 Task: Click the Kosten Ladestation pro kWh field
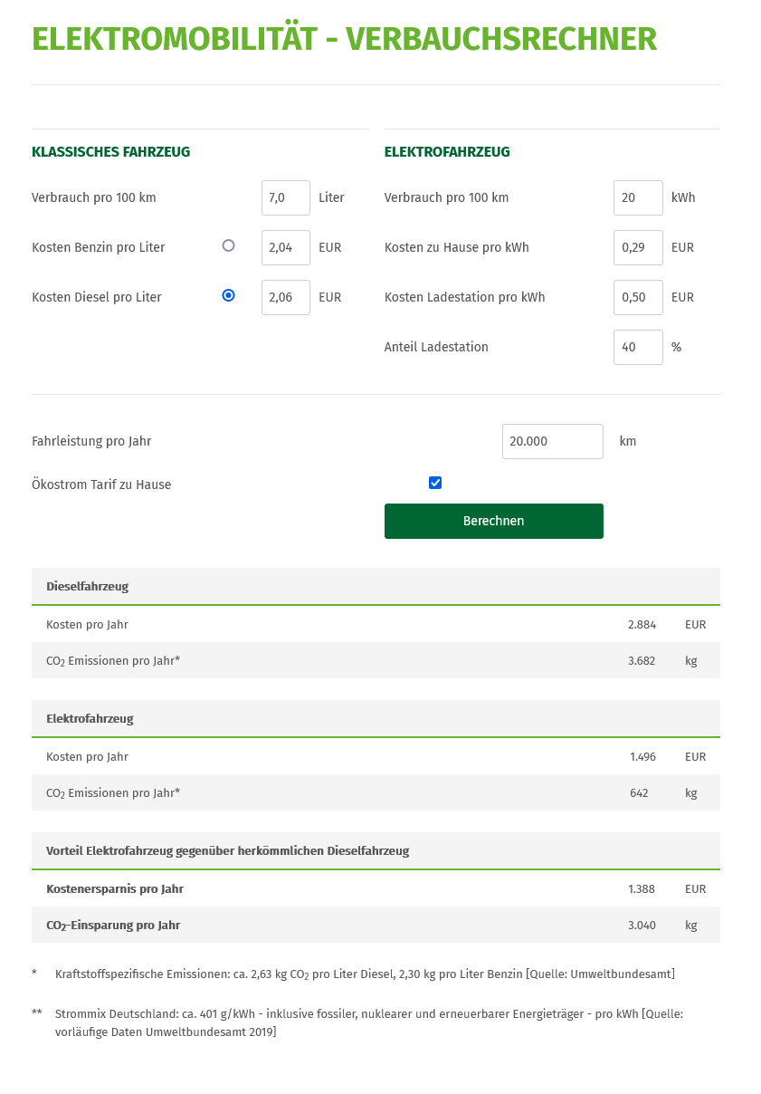tap(637, 297)
